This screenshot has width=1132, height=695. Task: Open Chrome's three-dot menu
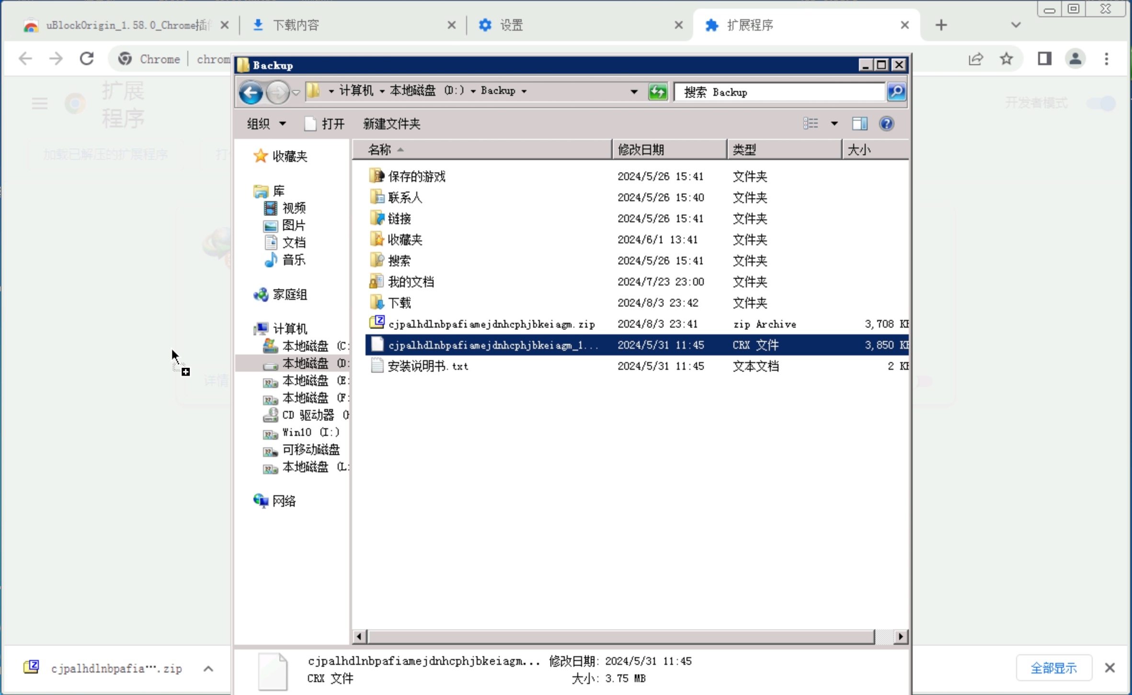tap(1106, 59)
